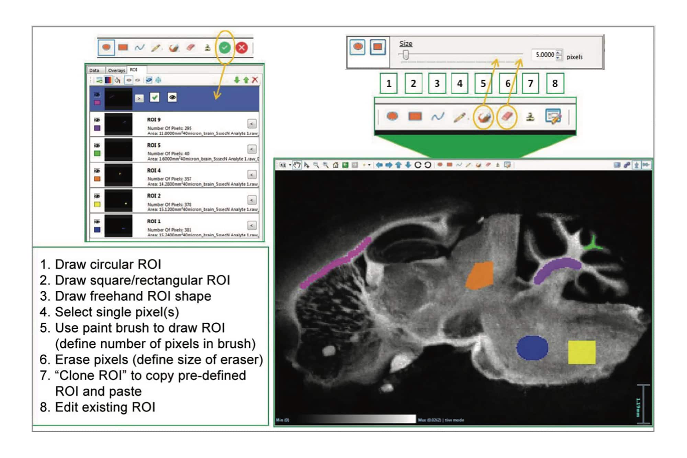
Task: Click the magenta color swatch of the selected ROI
Action: click(x=97, y=103)
